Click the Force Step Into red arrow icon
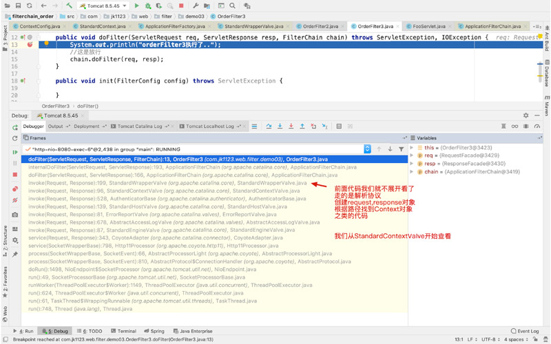551x344 pixels. point(291,127)
